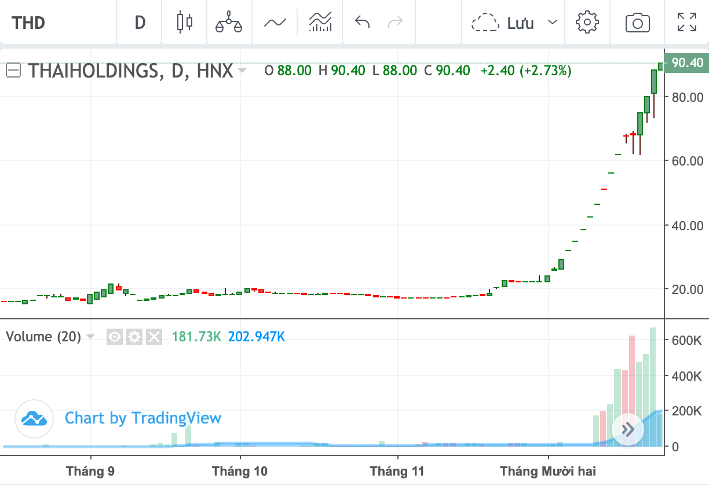Click the 90.40 current price label

(688, 62)
